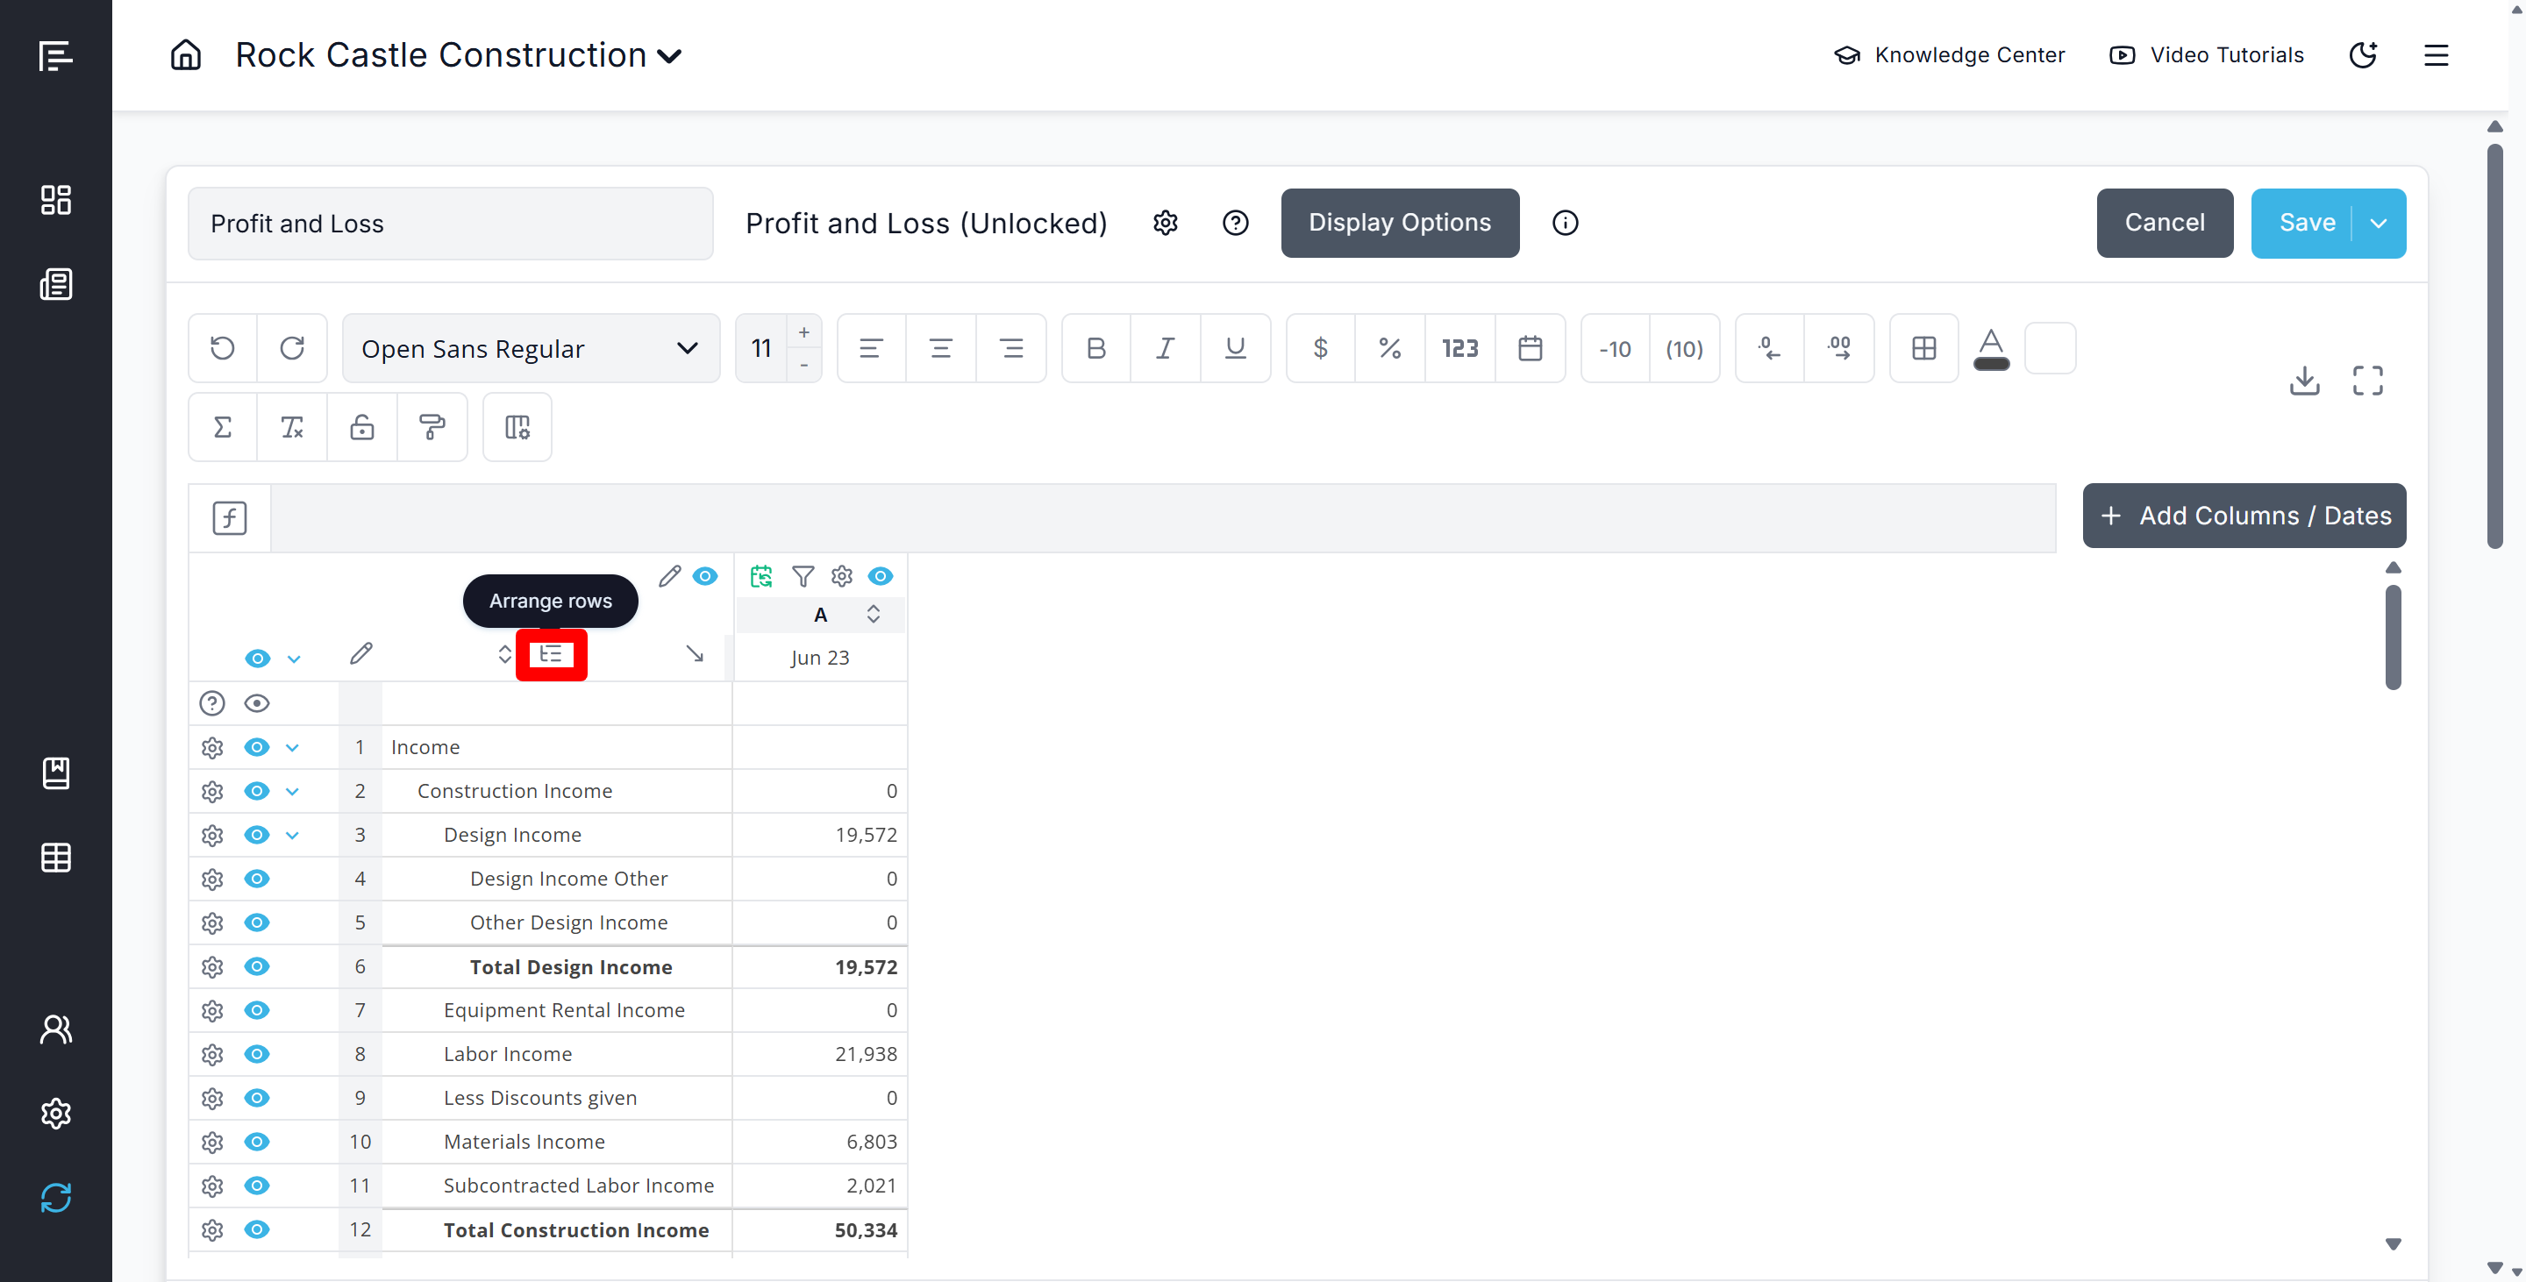This screenshot has width=2526, height=1282.
Task: Open the Save button dropdown arrow
Action: click(2378, 224)
